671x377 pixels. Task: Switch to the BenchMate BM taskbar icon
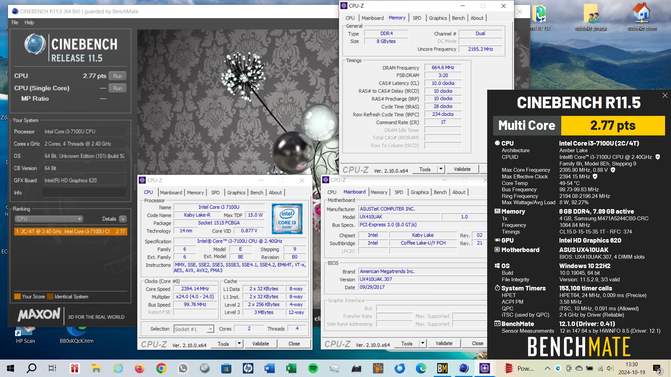point(442,368)
